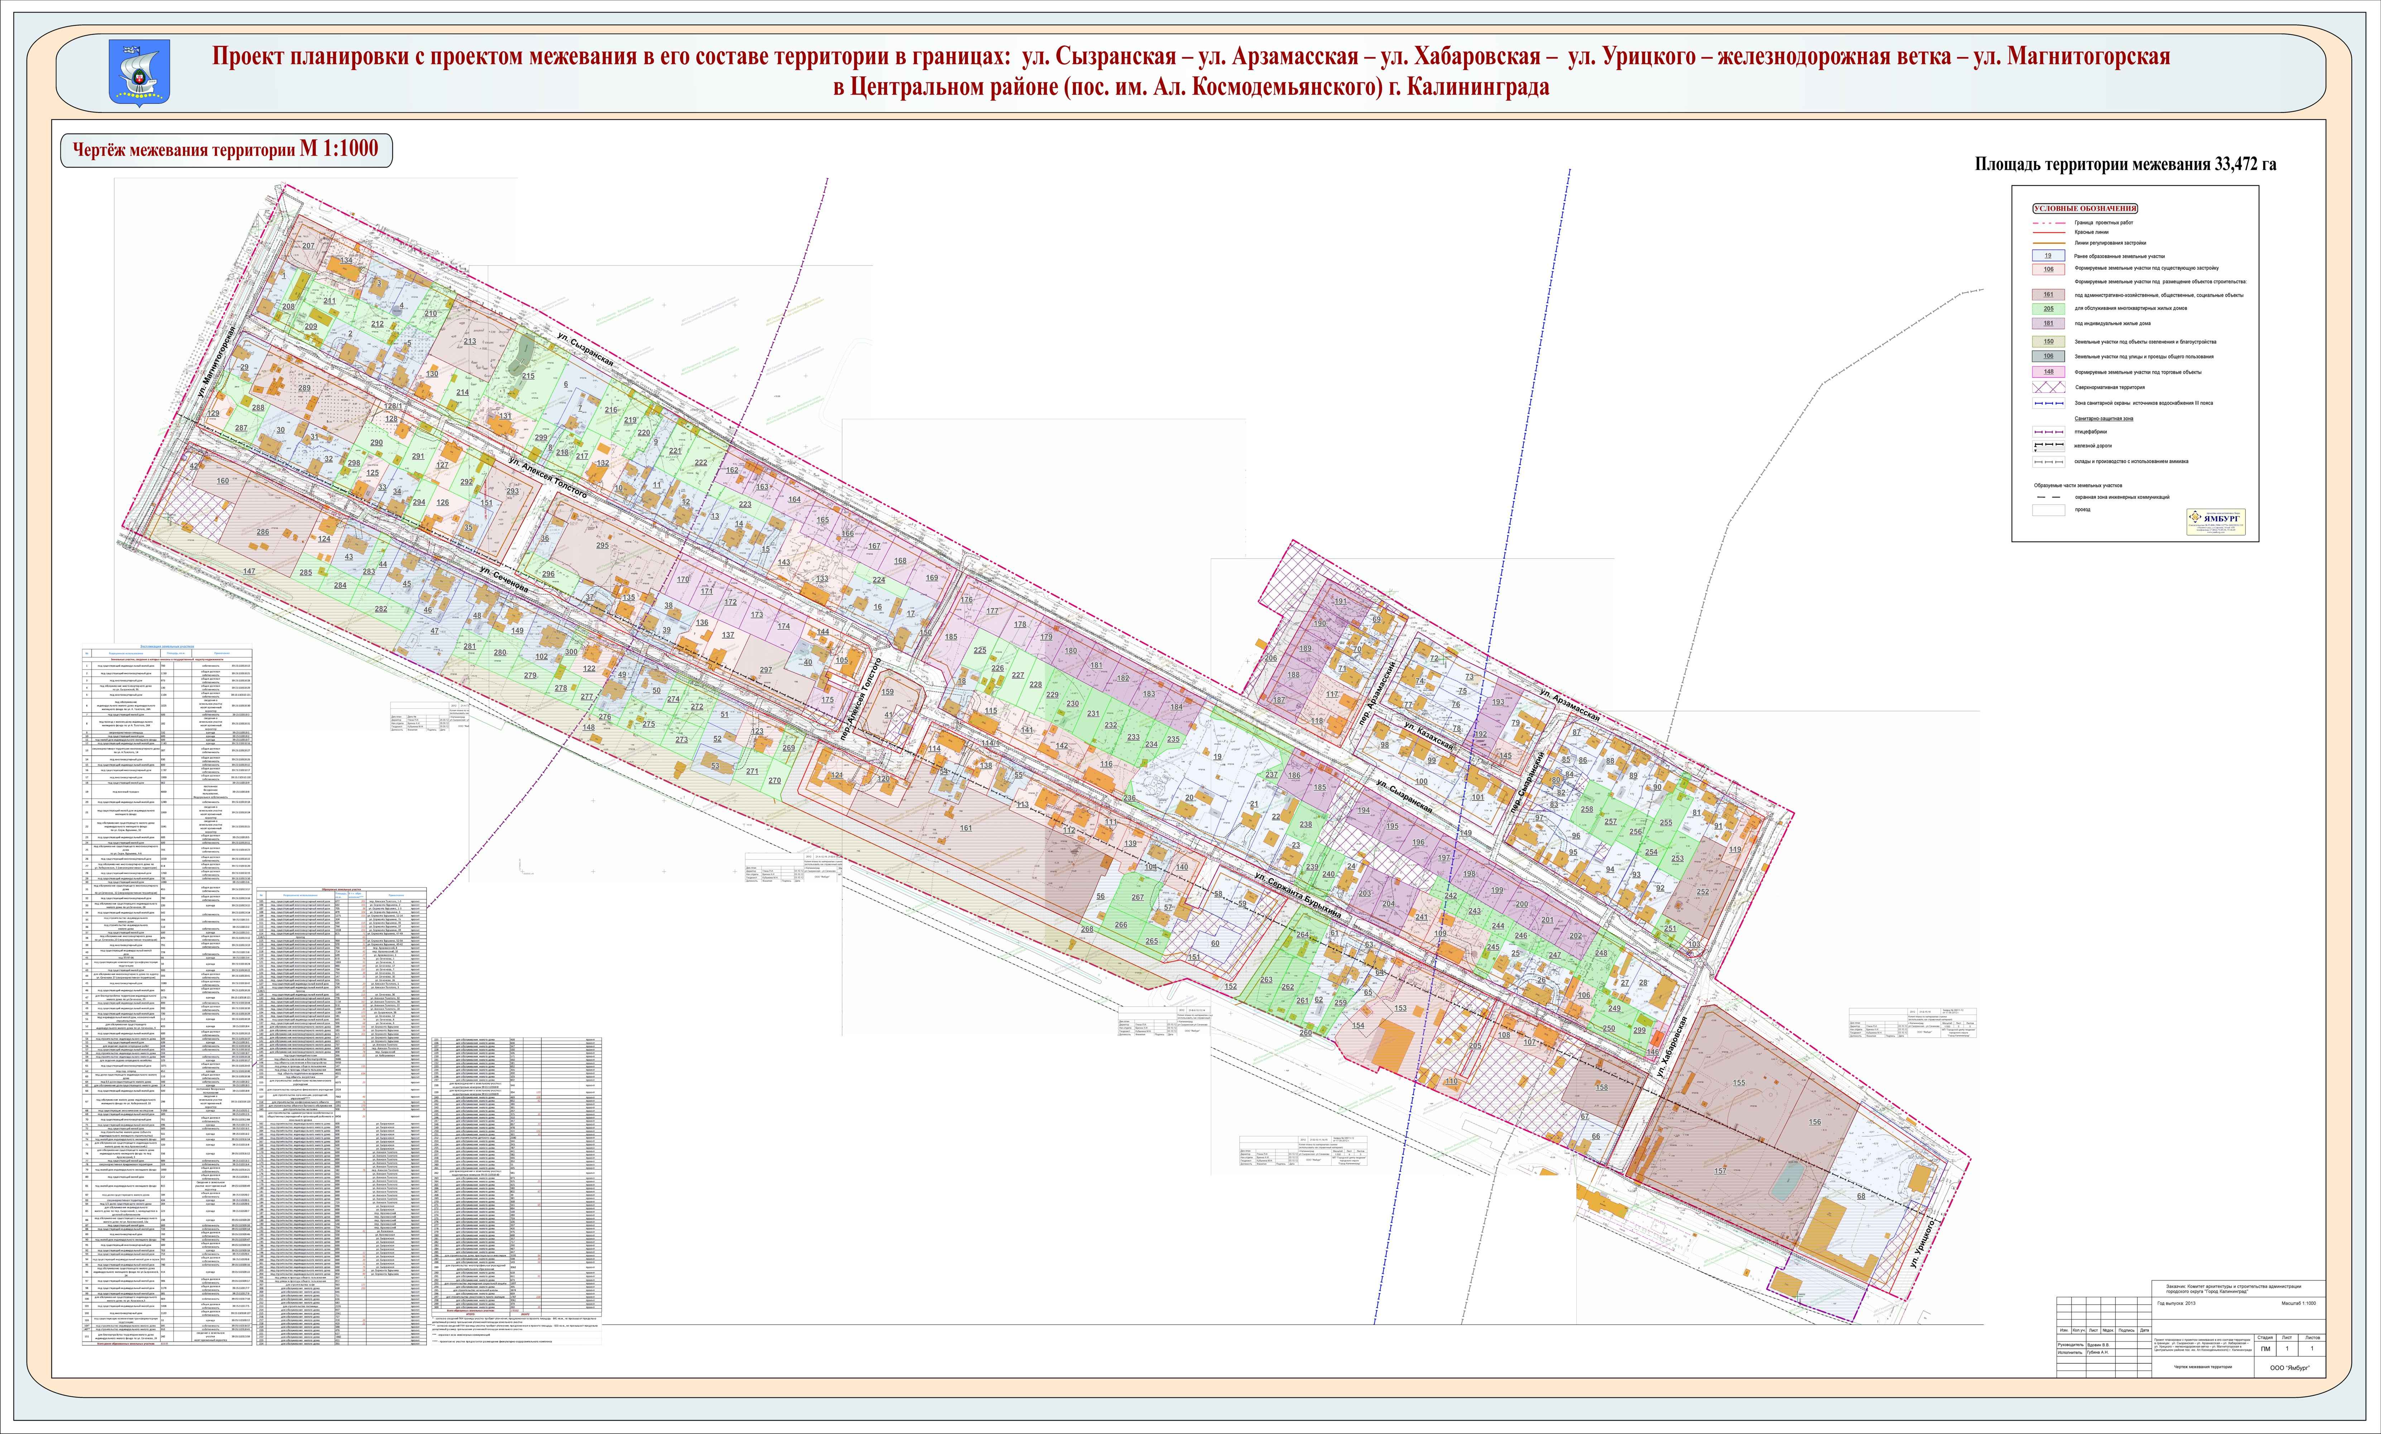2381x1434 pixels.
Task: Click the УСЛОВНЫЕ ОБОЗНАЧЕНИЯ legend heading
Action: [2085, 209]
